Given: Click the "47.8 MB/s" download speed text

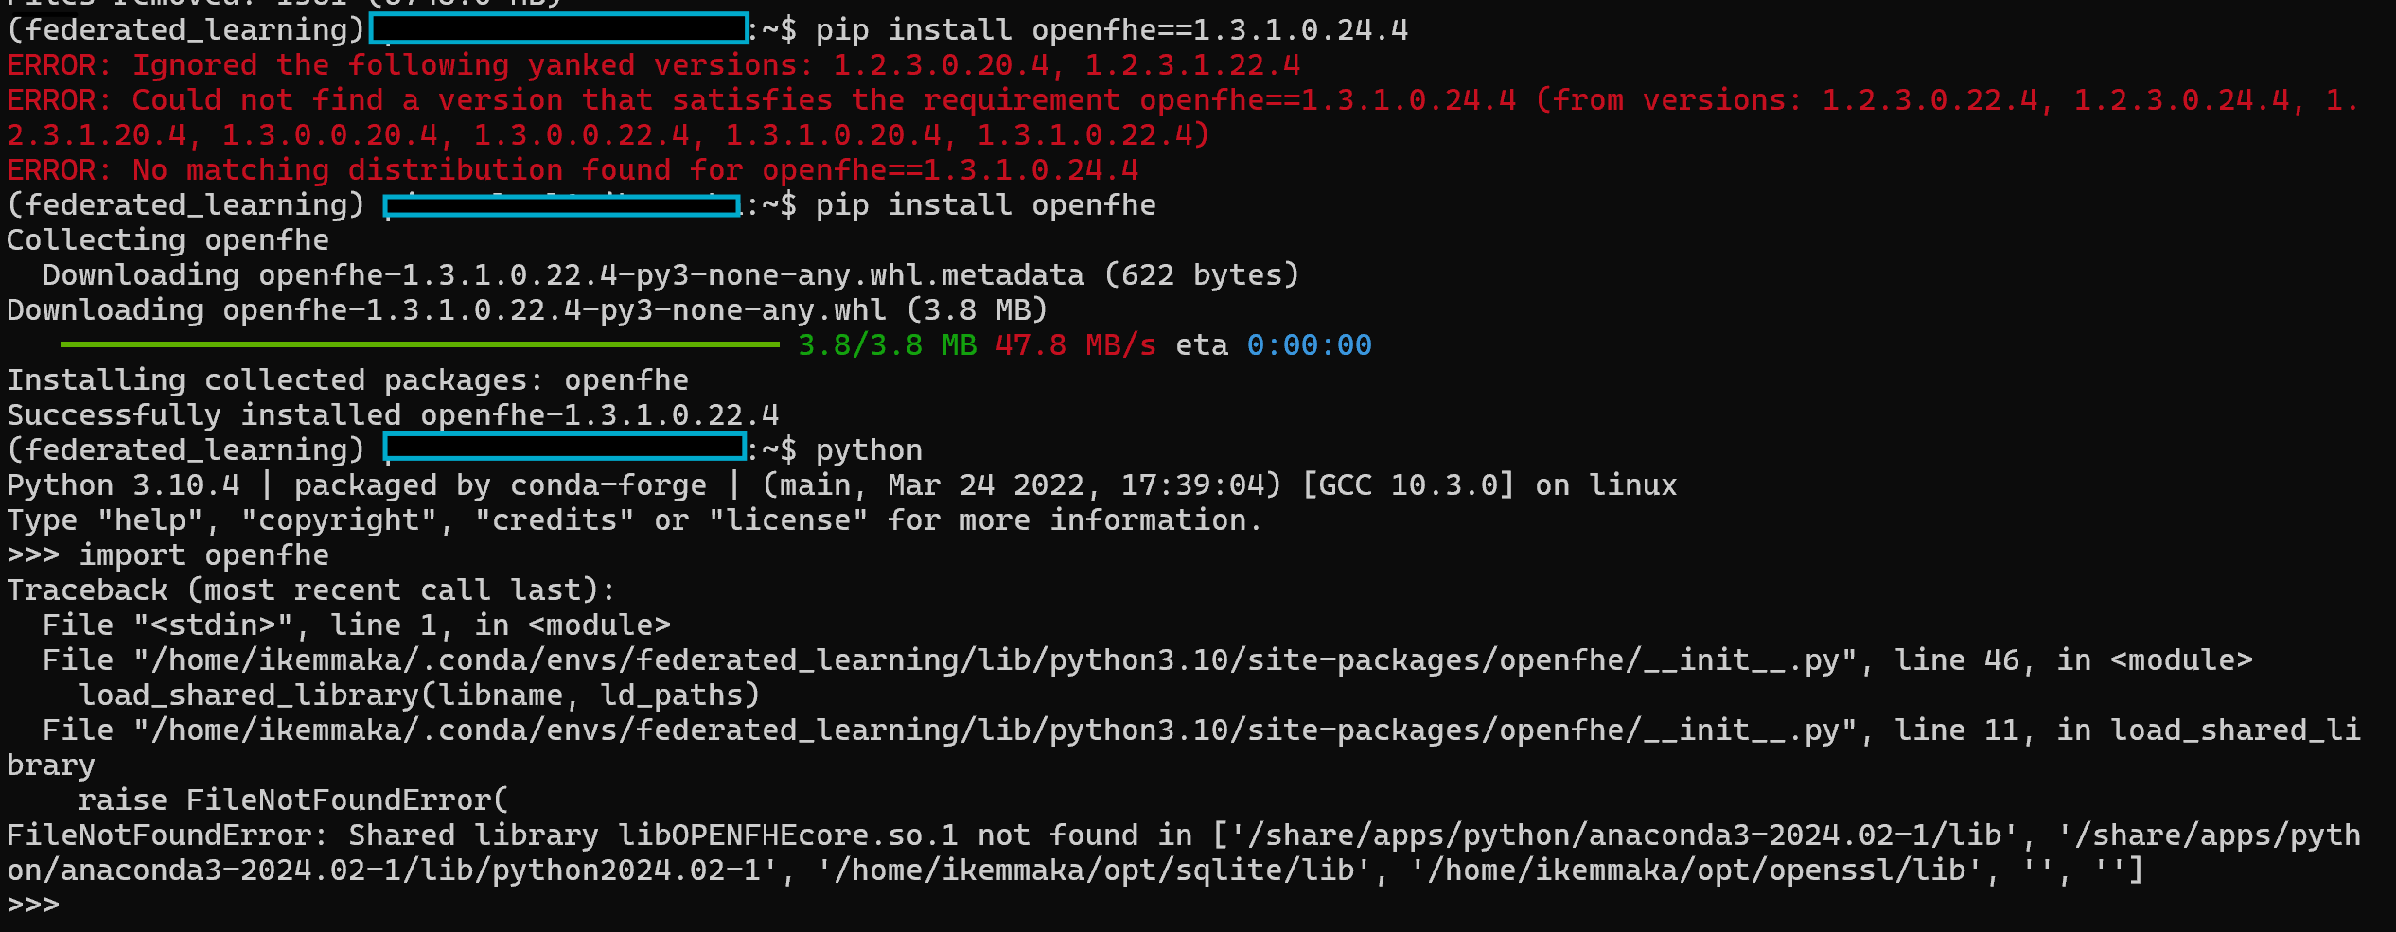Looking at the screenshot, I should tap(1075, 345).
